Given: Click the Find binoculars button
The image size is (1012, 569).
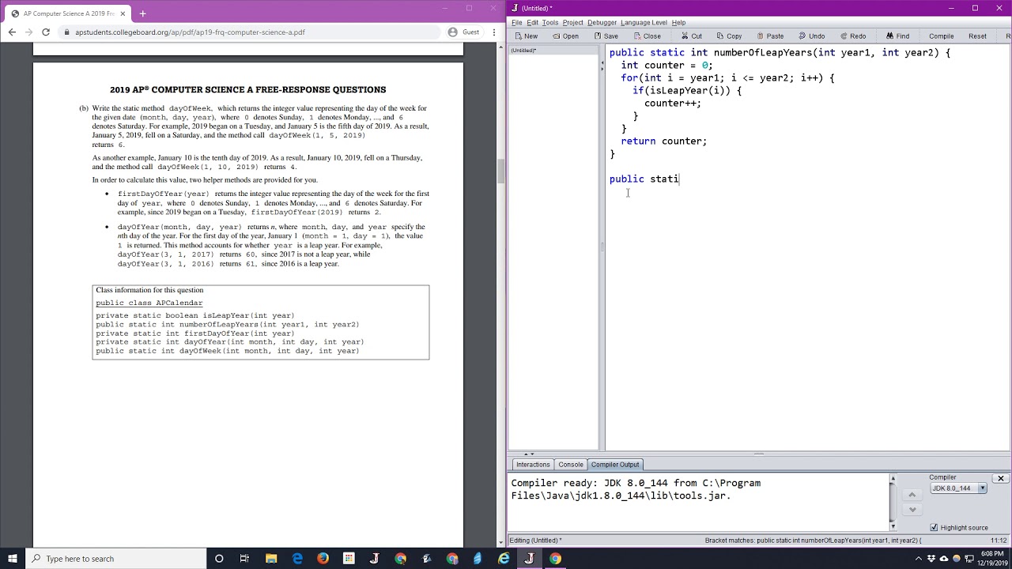Looking at the screenshot, I should tap(897, 36).
